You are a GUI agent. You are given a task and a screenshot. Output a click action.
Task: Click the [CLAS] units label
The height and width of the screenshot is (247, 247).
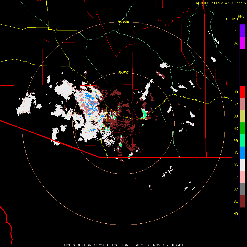click(x=232, y=19)
